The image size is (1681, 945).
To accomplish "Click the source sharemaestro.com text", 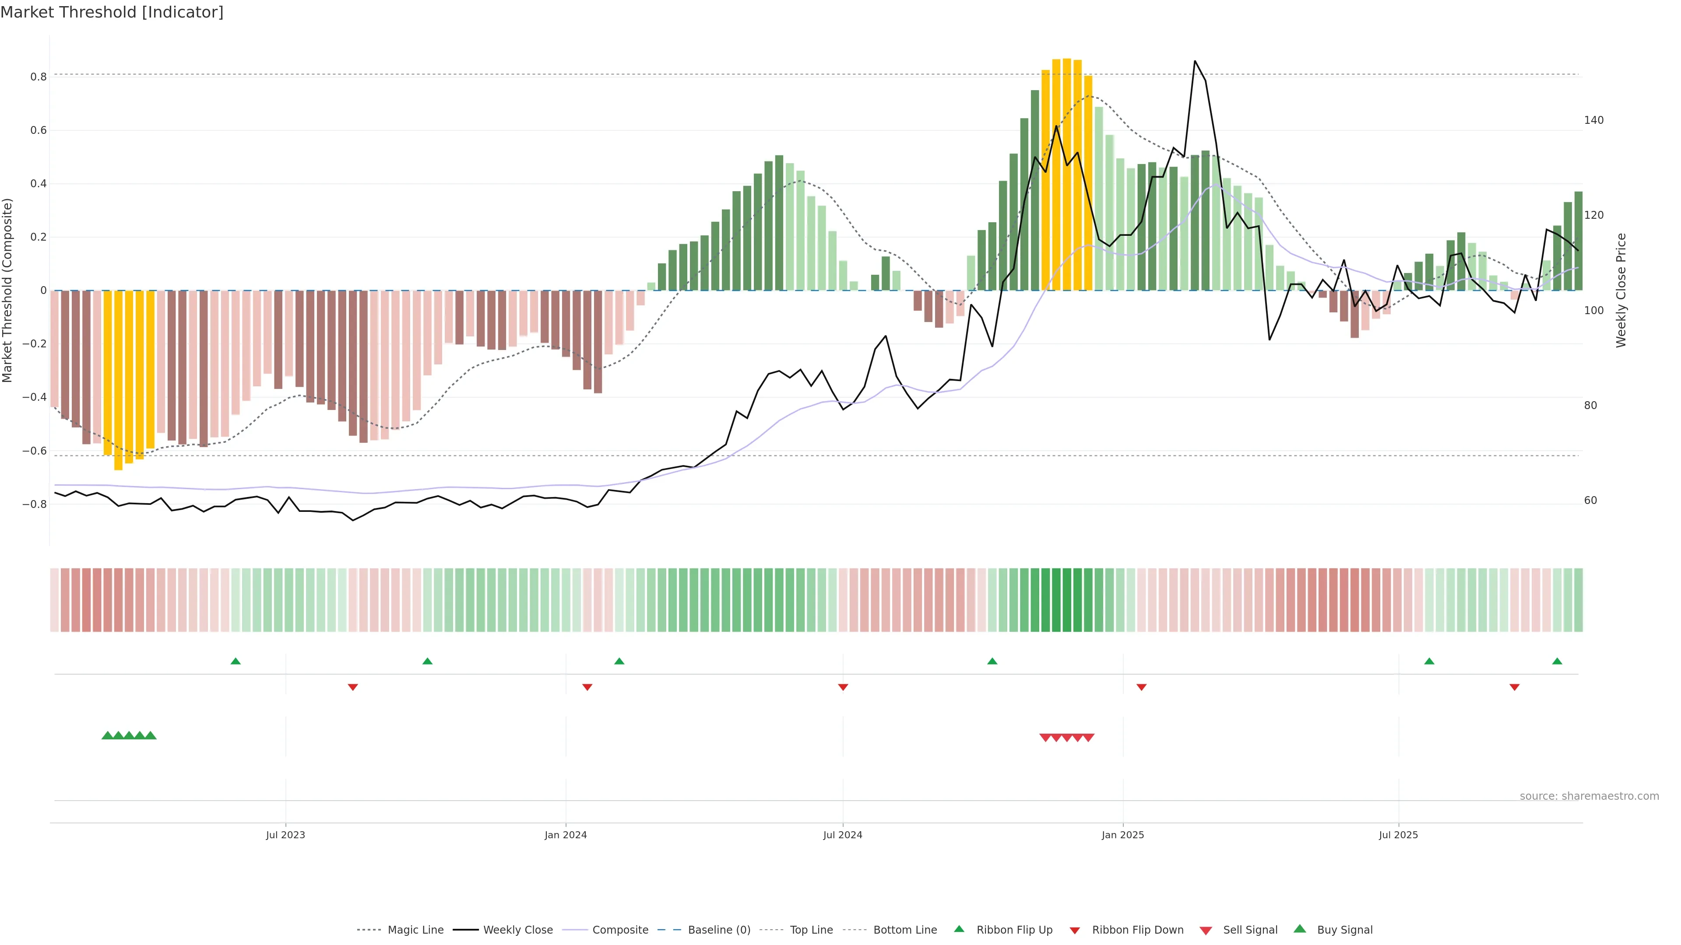I will (x=1589, y=796).
